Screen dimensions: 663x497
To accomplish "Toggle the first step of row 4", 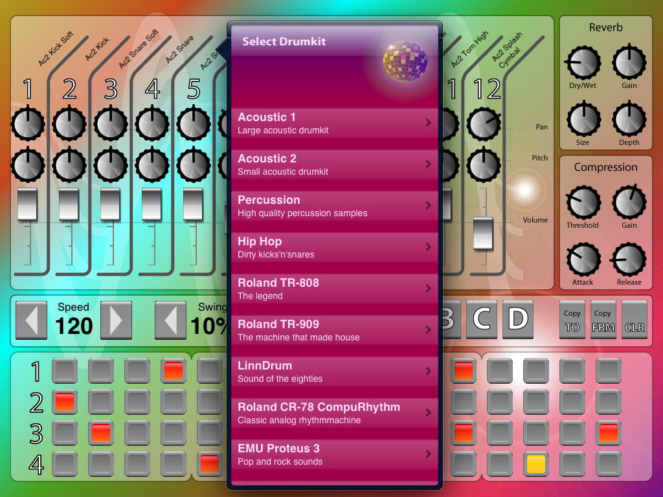I will pyautogui.click(x=65, y=463).
